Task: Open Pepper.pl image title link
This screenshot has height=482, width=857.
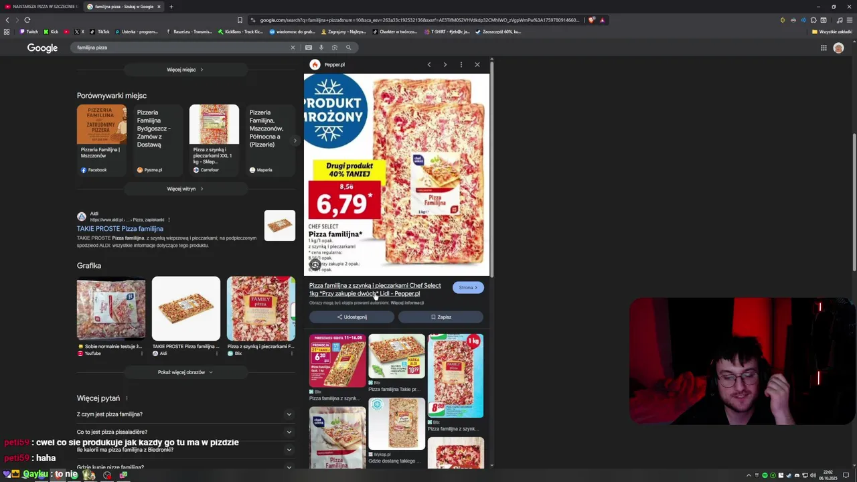Action: (x=375, y=289)
